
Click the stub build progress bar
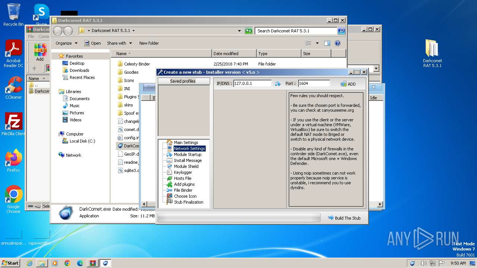[x=239, y=218]
